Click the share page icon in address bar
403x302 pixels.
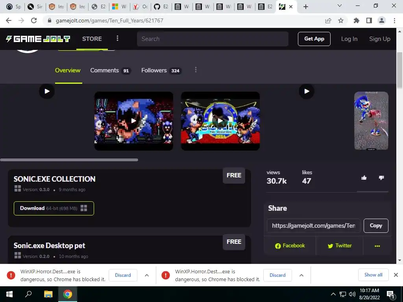[x=328, y=20]
